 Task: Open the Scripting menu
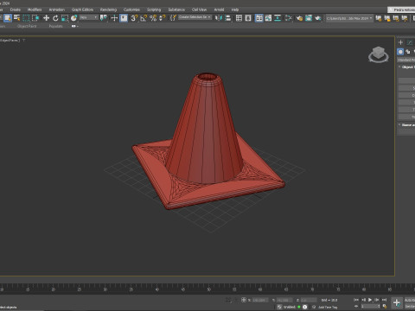[x=154, y=10]
